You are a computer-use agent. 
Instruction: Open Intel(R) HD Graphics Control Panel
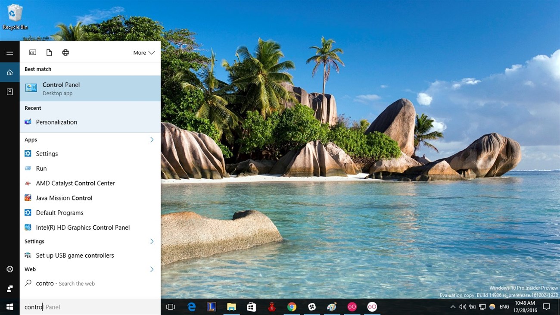pyautogui.click(x=90, y=228)
